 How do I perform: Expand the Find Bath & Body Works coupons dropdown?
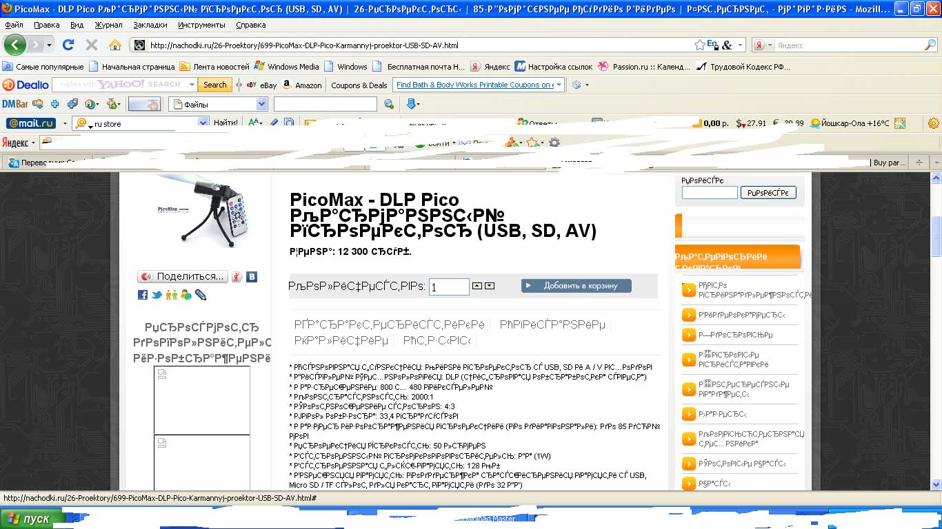point(559,85)
